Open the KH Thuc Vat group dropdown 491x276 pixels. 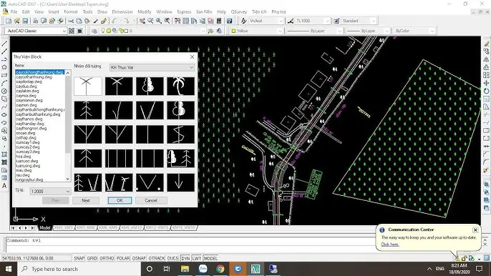coord(152,68)
